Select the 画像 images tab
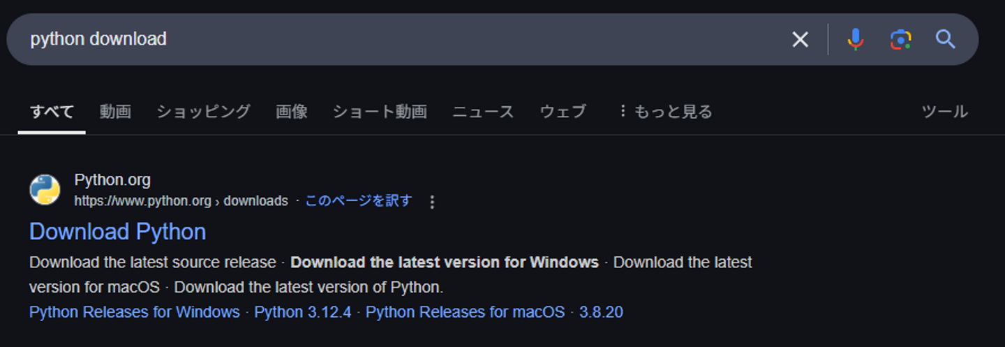Image resolution: width=1005 pixels, height=347 pixels. click(x=291, y=112)
